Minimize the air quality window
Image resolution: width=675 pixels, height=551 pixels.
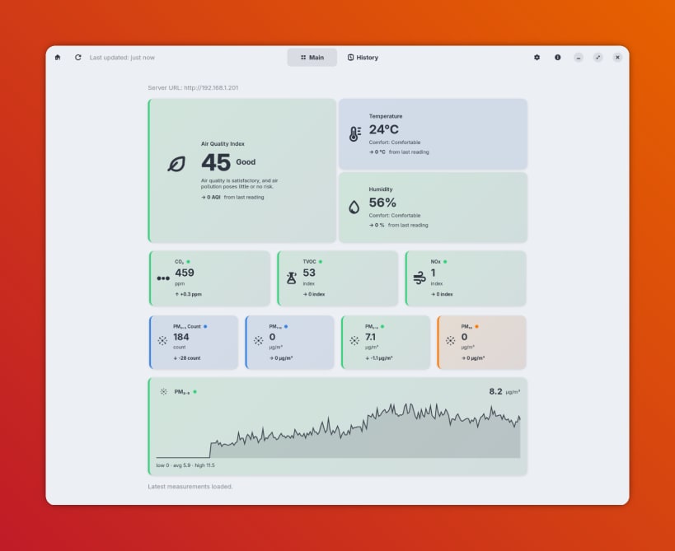[579, 57]
